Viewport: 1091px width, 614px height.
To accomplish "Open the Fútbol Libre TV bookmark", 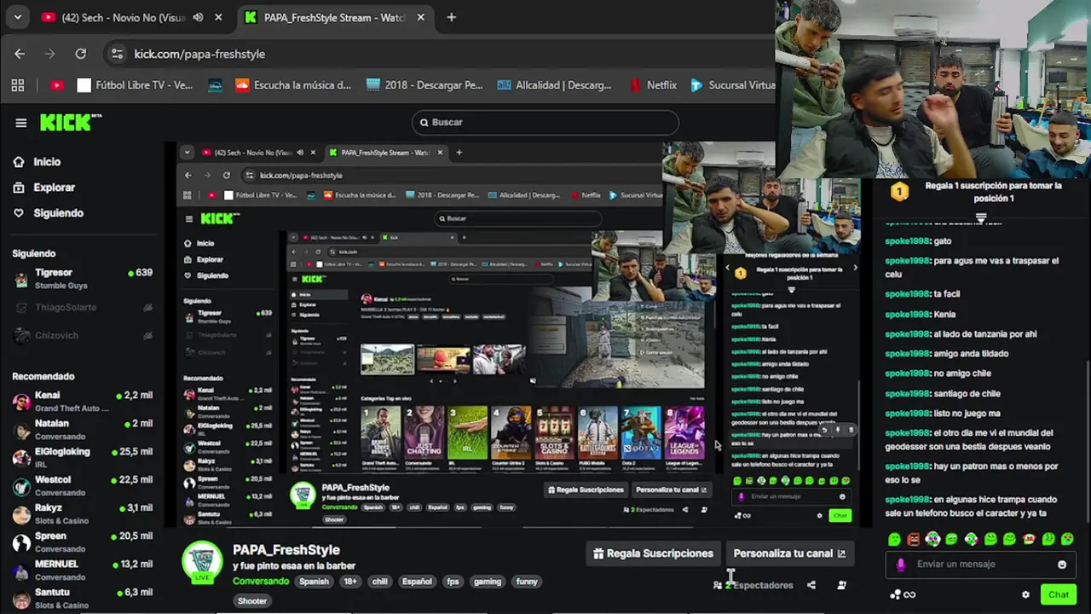I will click(135, 85).
